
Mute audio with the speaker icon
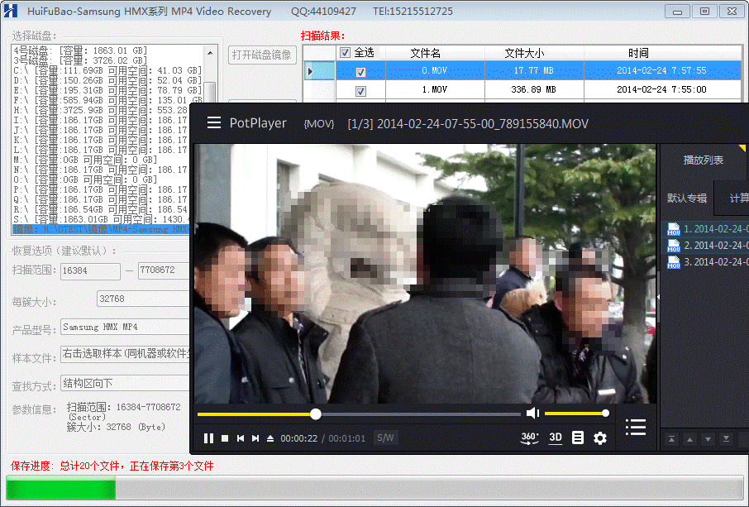[x=532, y=413]
